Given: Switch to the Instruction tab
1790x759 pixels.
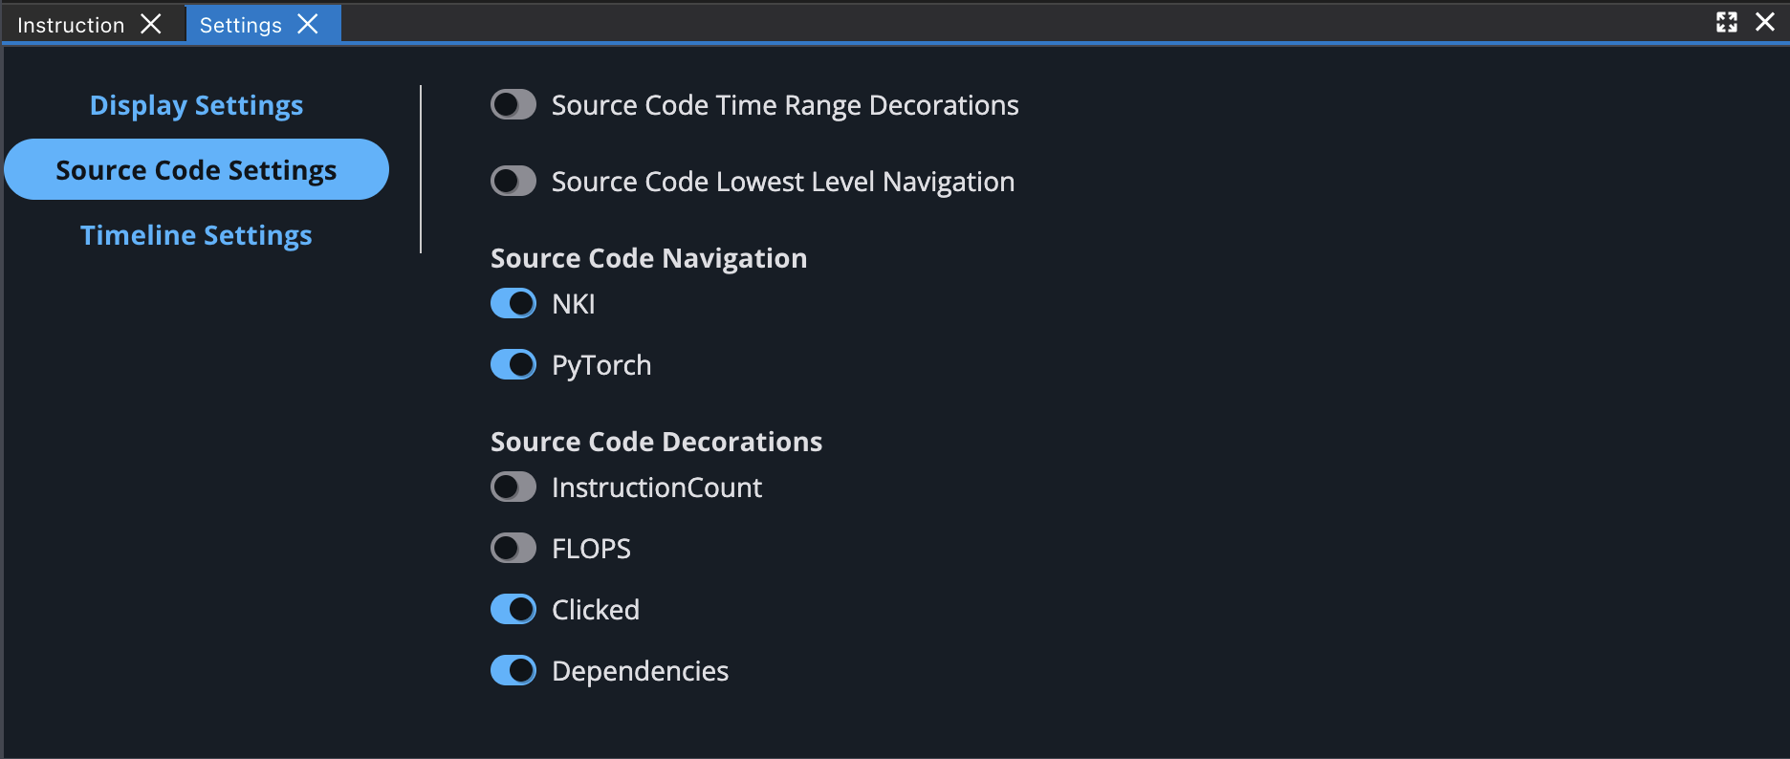Looking at the screenshot, I should 71,25.
